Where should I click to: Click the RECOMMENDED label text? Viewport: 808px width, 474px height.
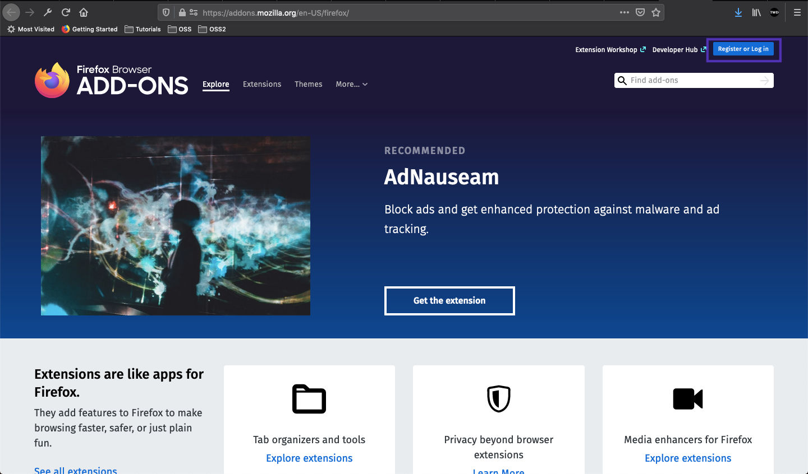(x=425, y=151)
